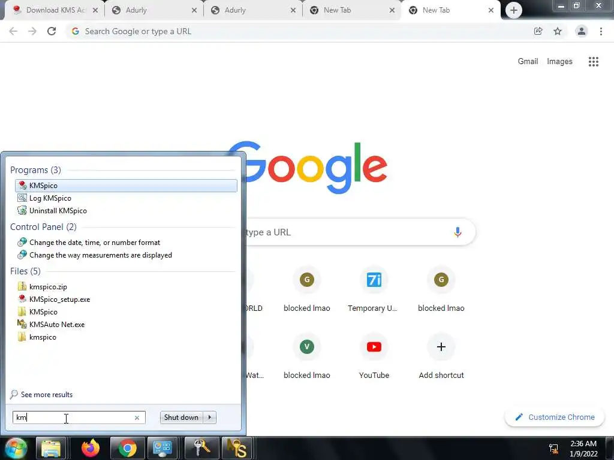
Task: Close the first Adurly tab
Action: (194, 11)
